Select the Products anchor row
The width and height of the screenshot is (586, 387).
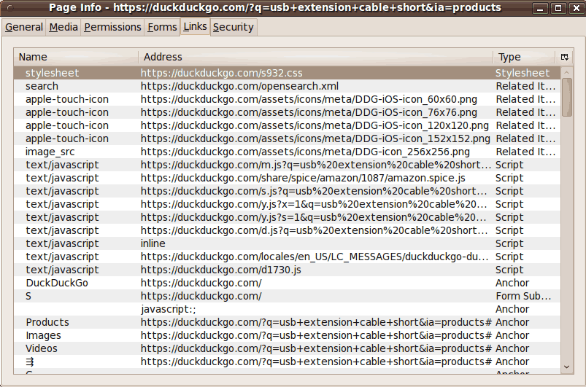[287, 322]
